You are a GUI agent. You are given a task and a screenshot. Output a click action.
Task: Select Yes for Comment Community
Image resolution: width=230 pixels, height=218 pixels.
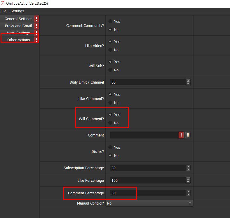point(114,21)
